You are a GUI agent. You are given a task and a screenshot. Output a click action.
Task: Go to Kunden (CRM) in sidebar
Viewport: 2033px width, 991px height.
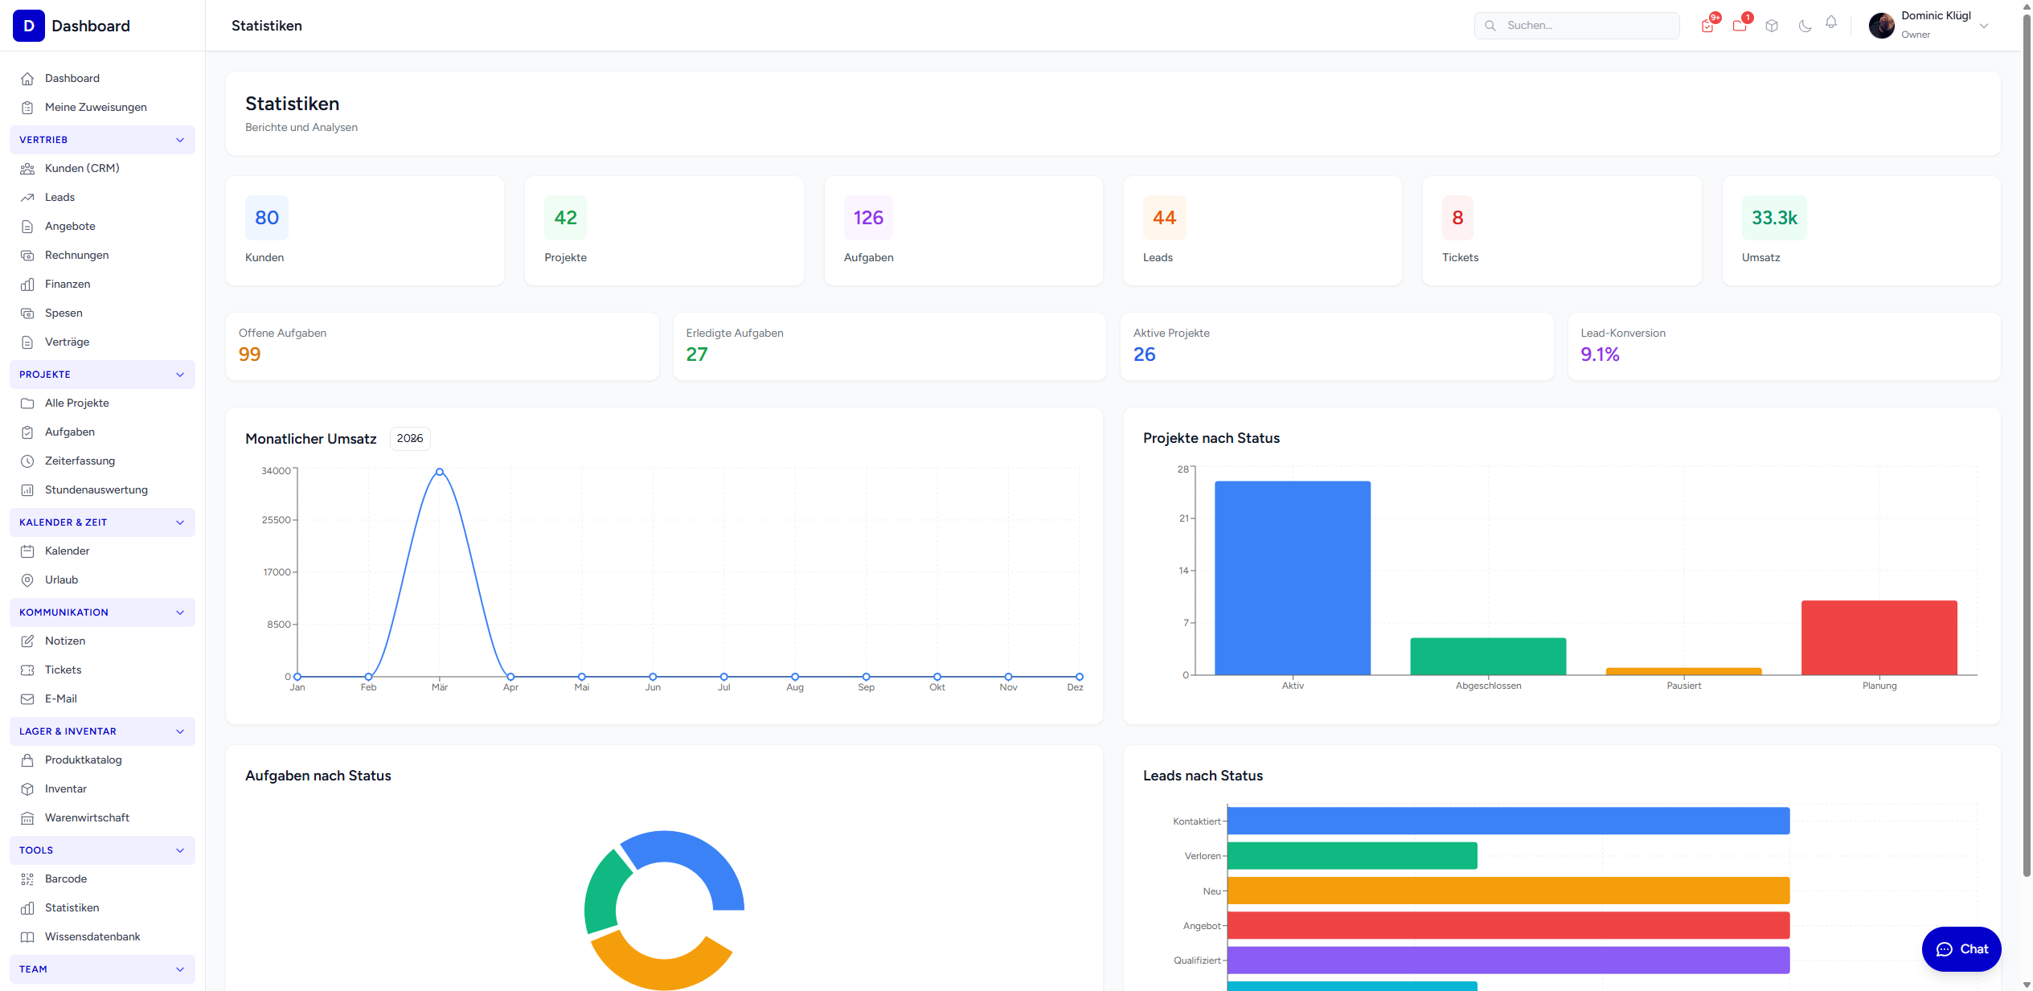[x=82, y=169]
